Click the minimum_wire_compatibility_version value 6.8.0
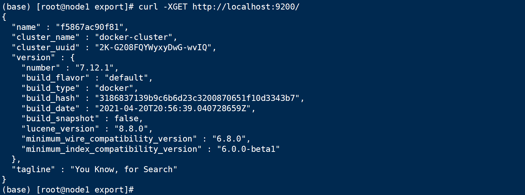The image size is (525, 195). (x=229, y=139)
